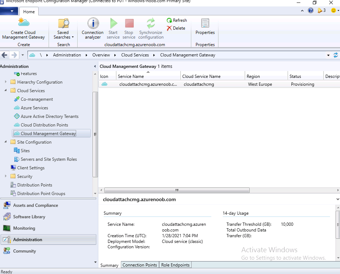
Task: Open the notifications bell showing 3
Action: (321, 10)
